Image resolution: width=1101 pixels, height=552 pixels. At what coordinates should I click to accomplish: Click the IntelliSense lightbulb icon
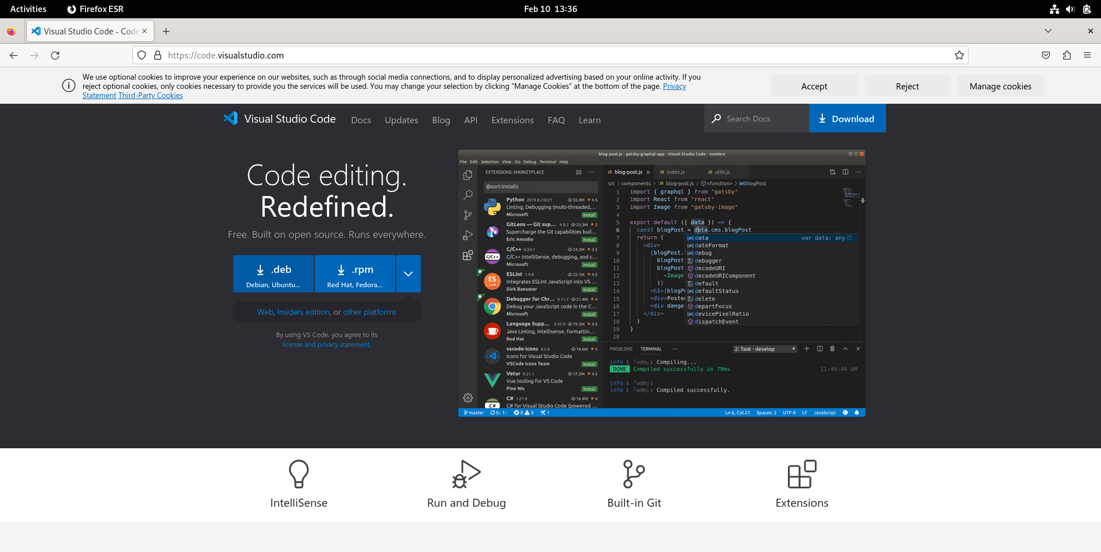point(299,474)
